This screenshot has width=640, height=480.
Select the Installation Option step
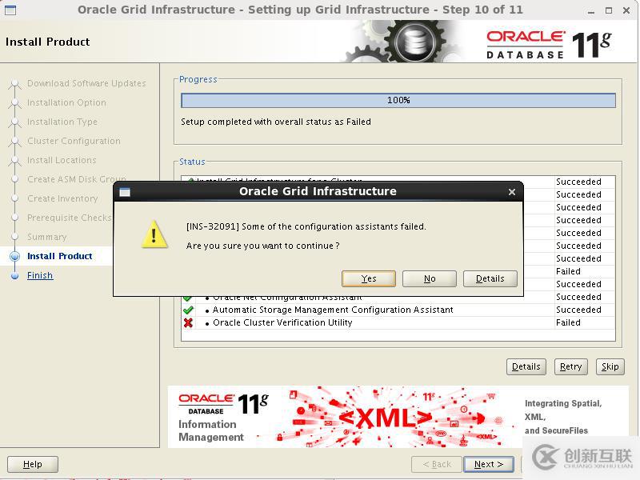pos(66,102)
